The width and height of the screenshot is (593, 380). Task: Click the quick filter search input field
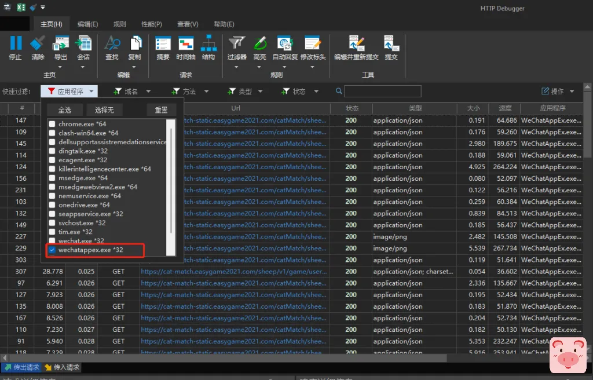[382, 92]
